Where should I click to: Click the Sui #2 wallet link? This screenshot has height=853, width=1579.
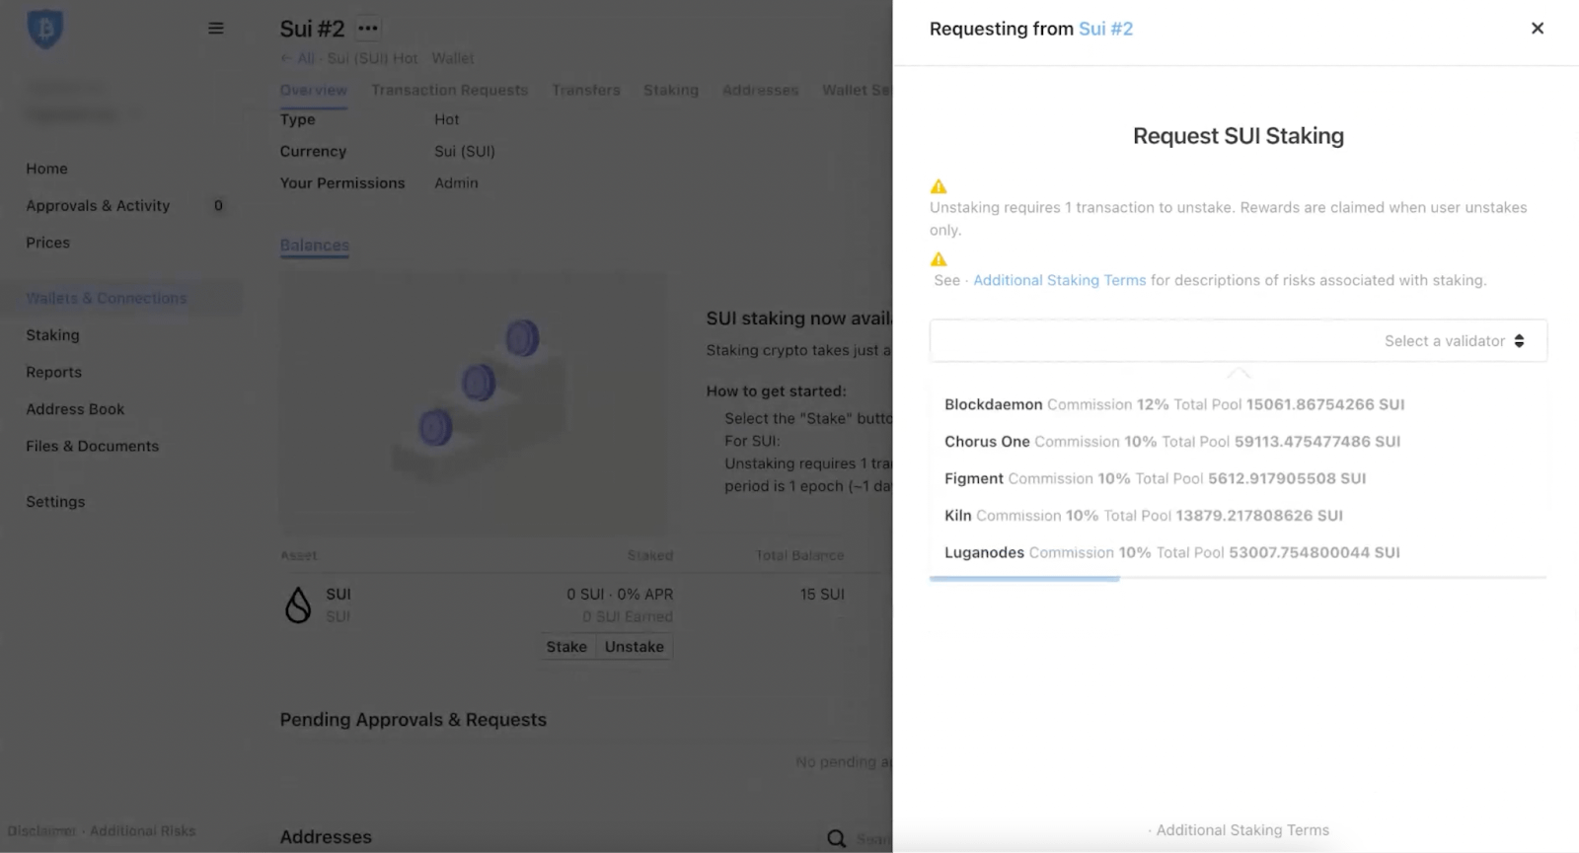tap(1105, 29)
